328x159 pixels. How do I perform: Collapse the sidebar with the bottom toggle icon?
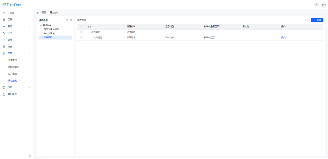pos(30,156)
